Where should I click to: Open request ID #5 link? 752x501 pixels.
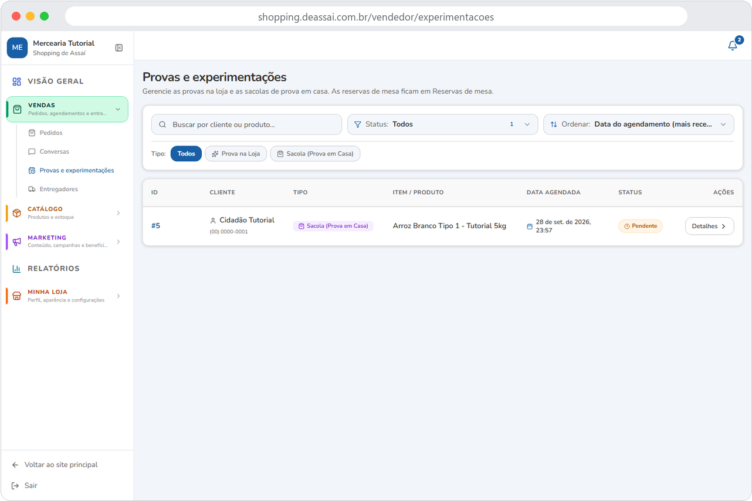click(x=155, y=226)
